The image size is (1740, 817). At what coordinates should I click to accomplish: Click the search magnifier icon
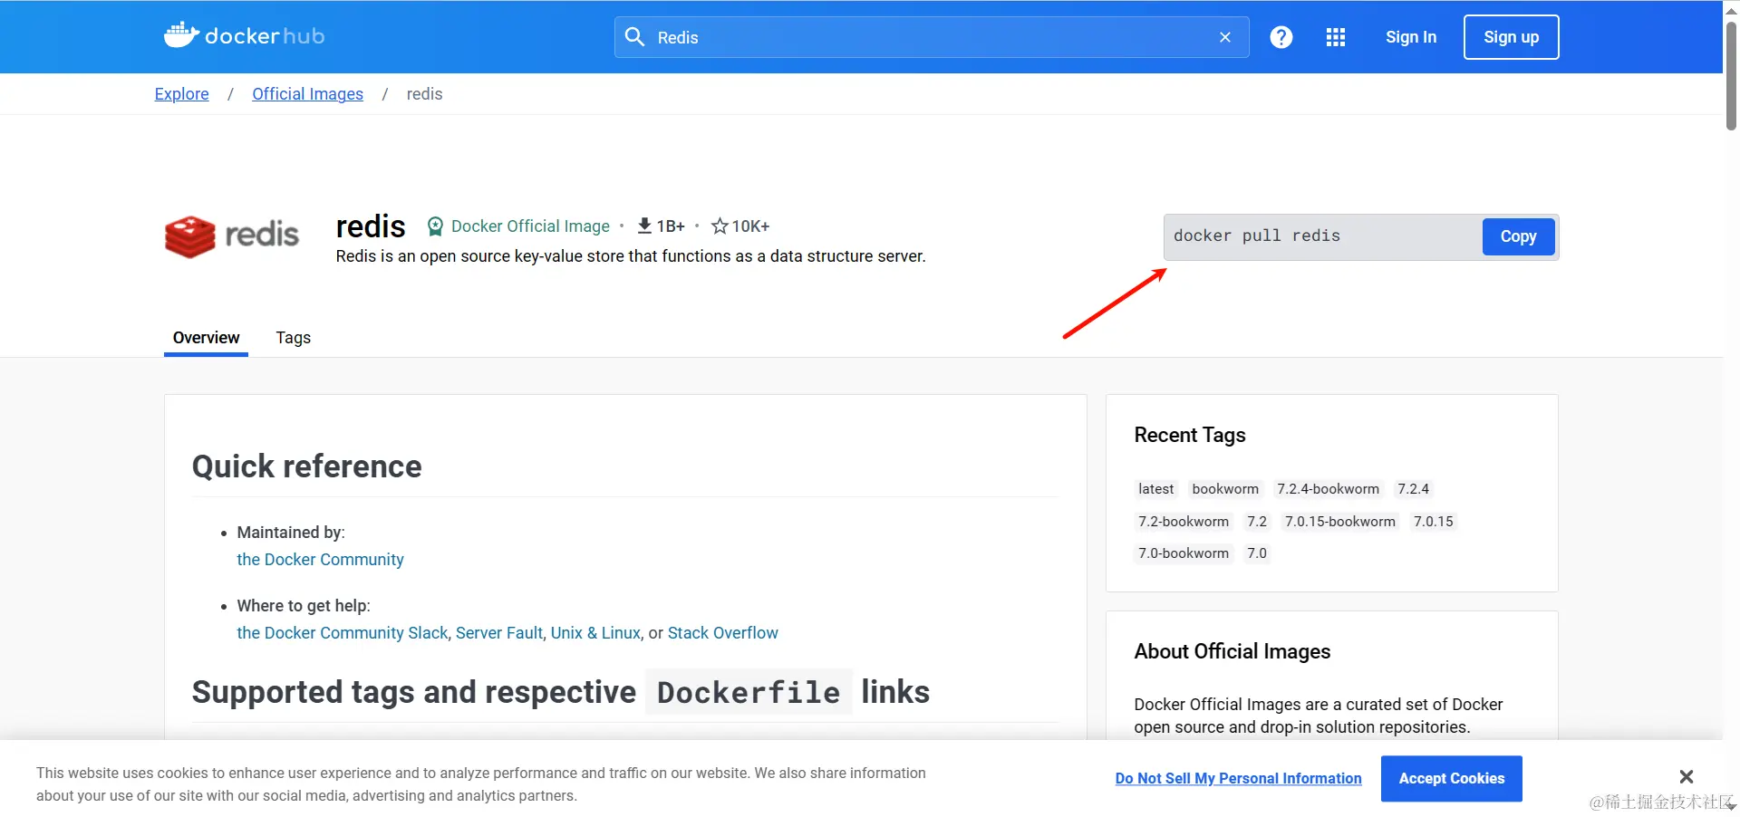pos(635,37)
